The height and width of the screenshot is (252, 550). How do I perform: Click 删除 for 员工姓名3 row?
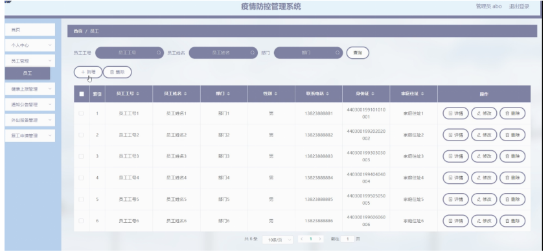(x=512, y=156)
